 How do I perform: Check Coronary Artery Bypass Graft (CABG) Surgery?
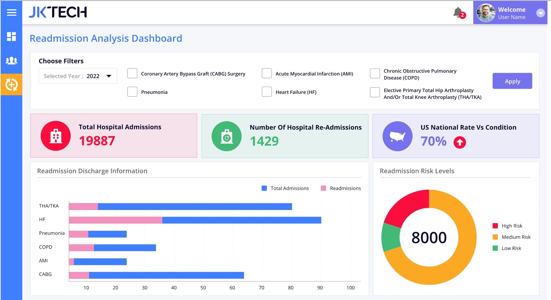[132, 73]
